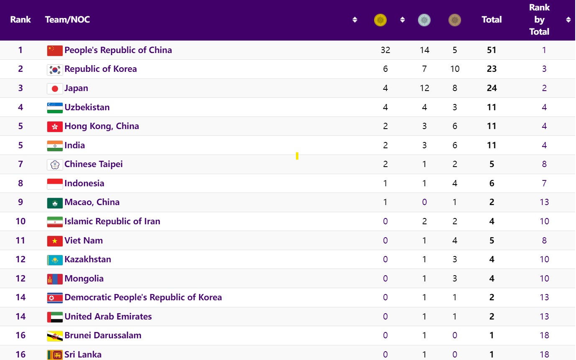This screenshot has height=360, width=576.
Task: Click the Macao, China flag icon
Action: (55, 203)
